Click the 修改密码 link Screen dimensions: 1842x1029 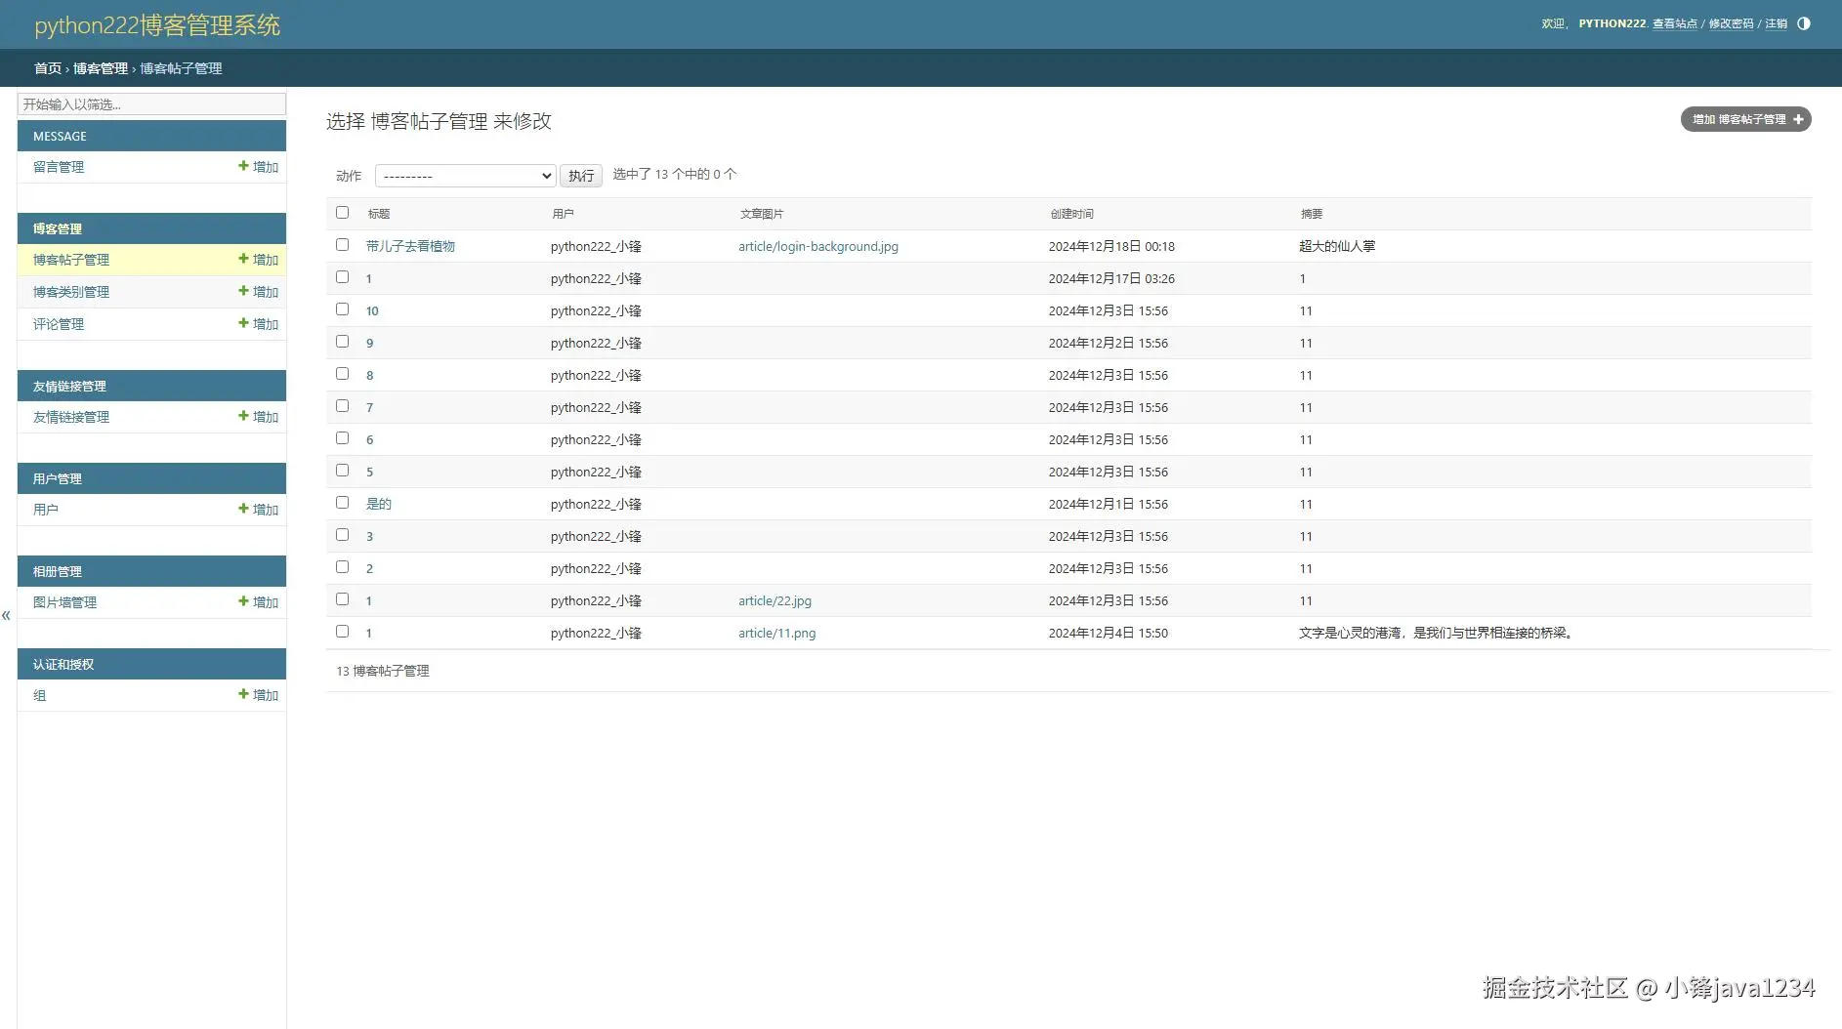(x=1731, y=23)
